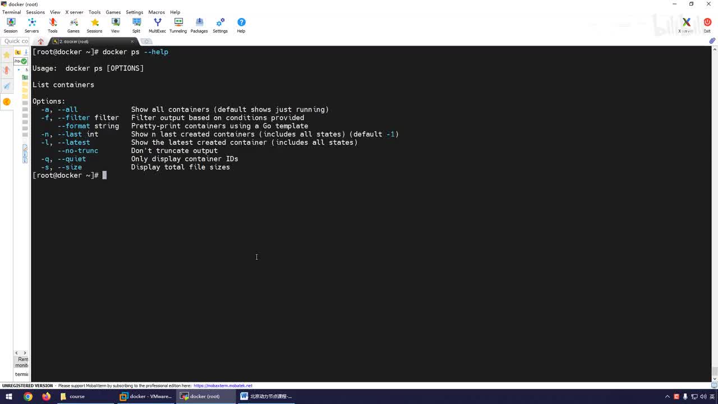Click 'List containers' text in terminal
Screen dimensions: 718x404
tap(63, 85)
